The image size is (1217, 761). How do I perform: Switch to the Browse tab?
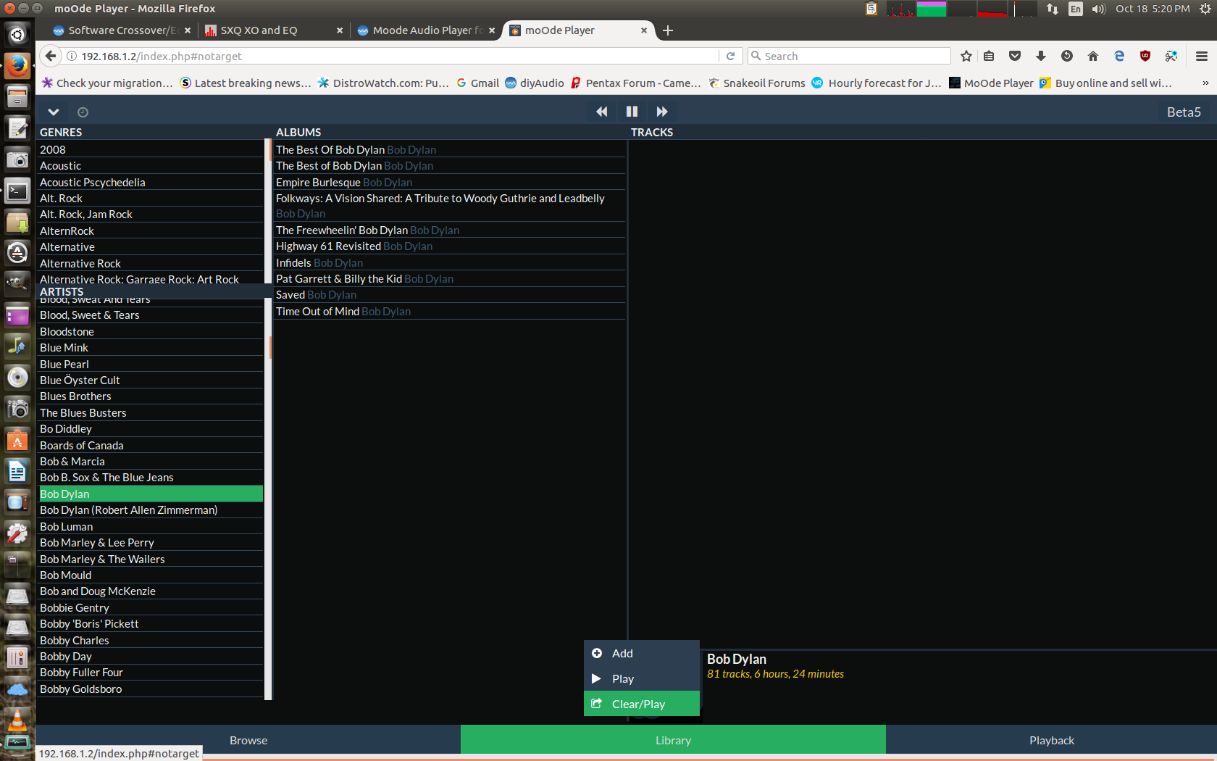point(248,740)
